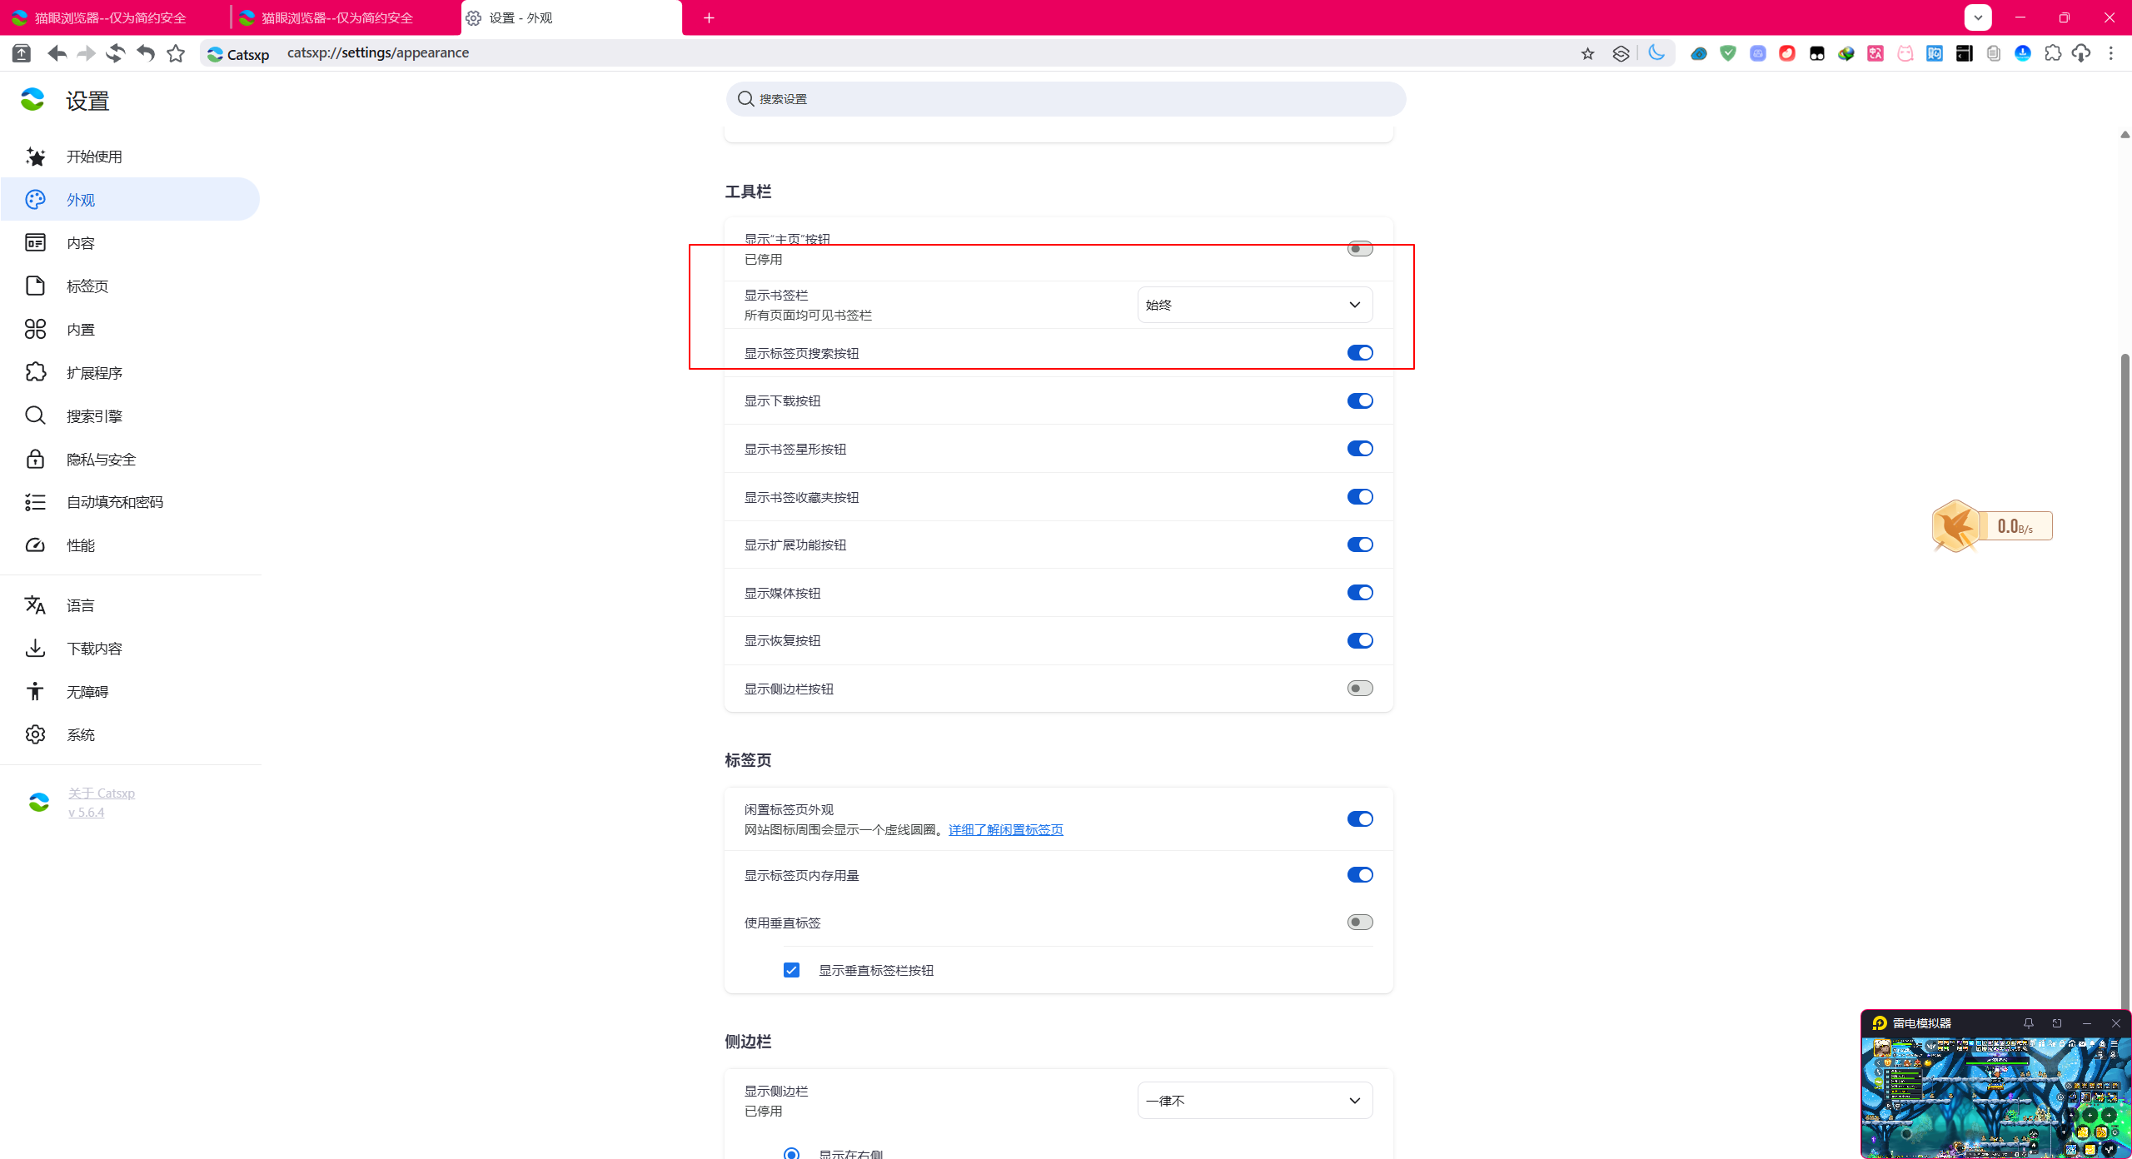Click the cloud download toolbar icon
The width and height of the screenshot is (2132, 1159).
pyautogui.click(x=2081, y=53)
